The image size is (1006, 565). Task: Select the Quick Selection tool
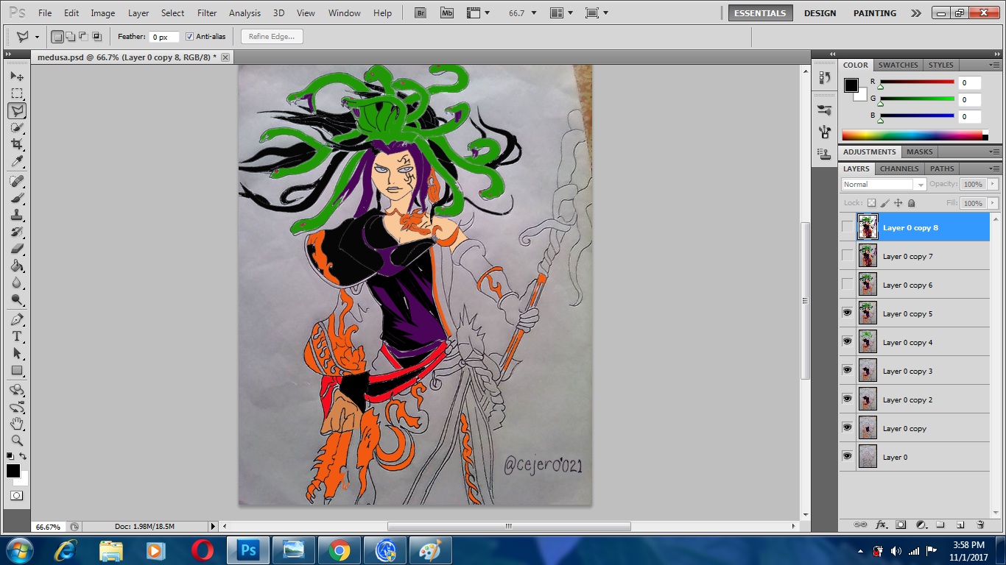tap(17, 127)
